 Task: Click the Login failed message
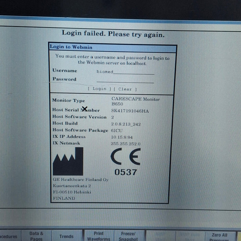pyautogui.click(x=113, y=34)
